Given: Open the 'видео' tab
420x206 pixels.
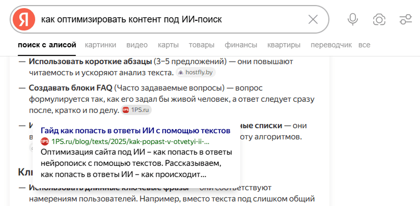Looking at the screenshot, I should 137,45.
